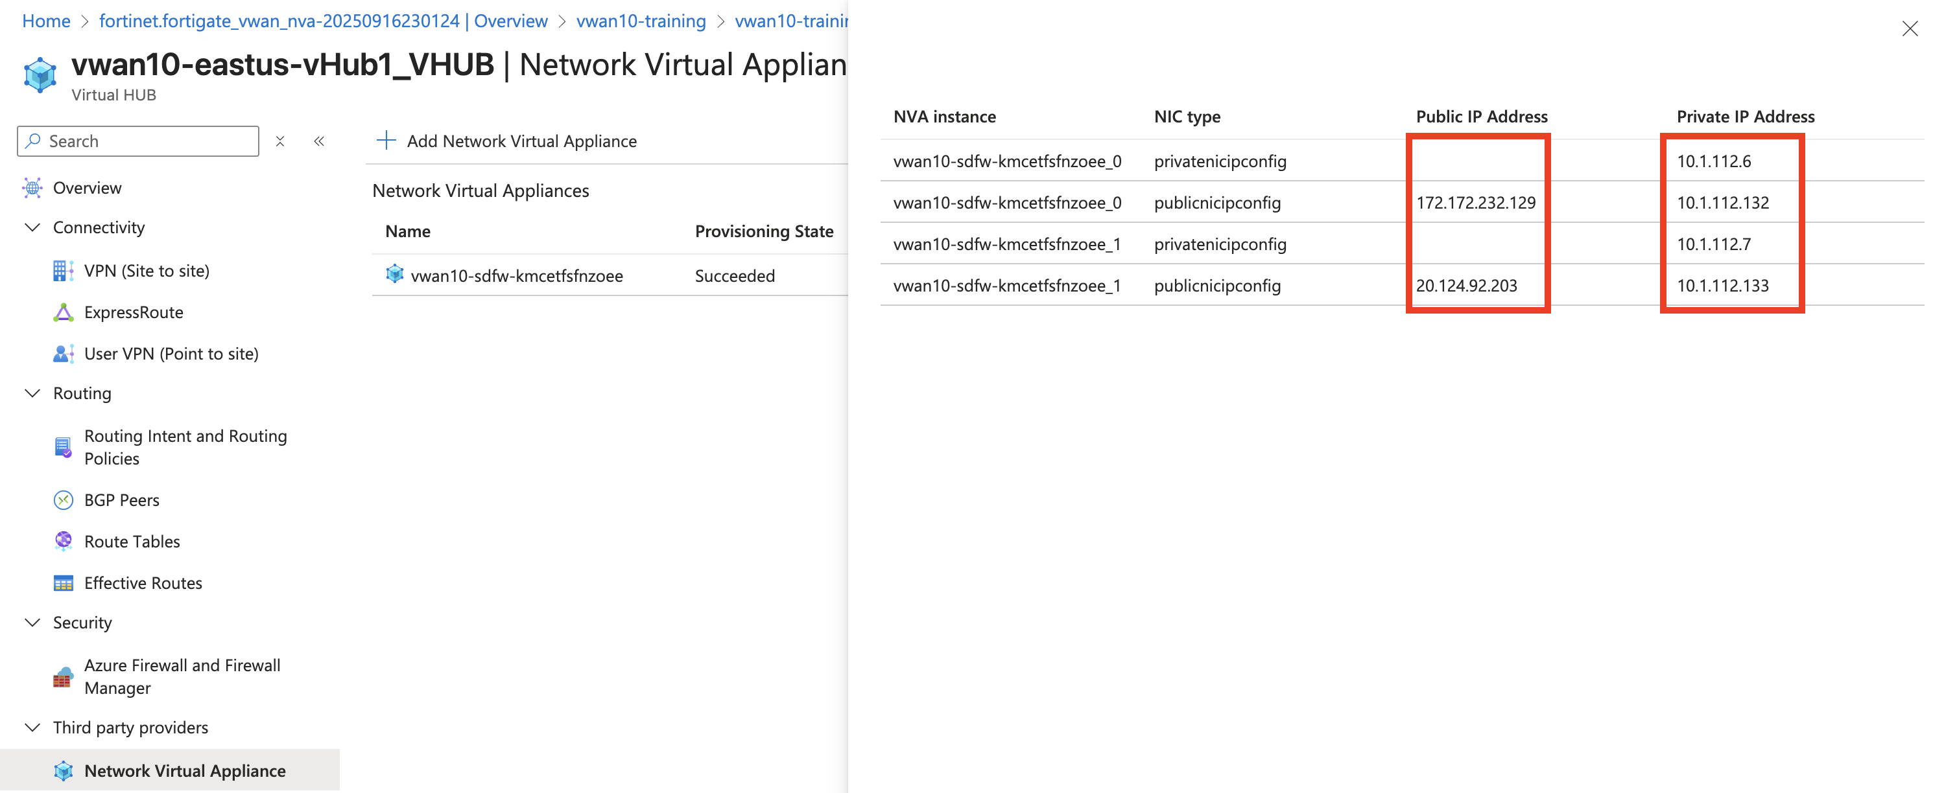Open Azure Firewall and Firewall Manager

click(182, 677)
